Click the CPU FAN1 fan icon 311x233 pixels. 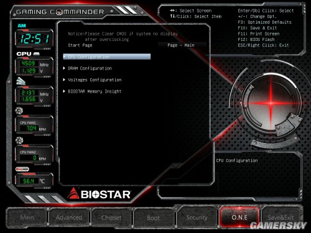tap(19, 111)
